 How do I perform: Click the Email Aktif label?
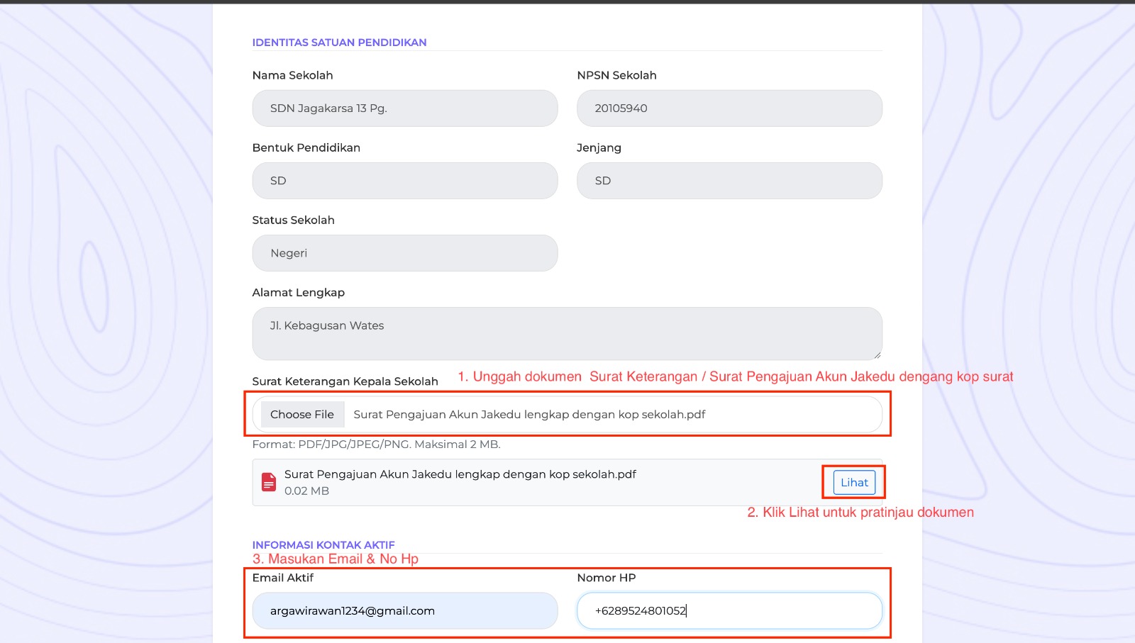[283, 578]
